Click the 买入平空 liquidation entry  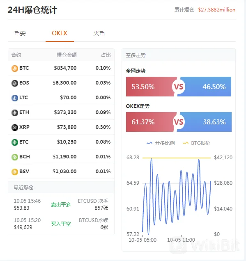click(61, 224)
